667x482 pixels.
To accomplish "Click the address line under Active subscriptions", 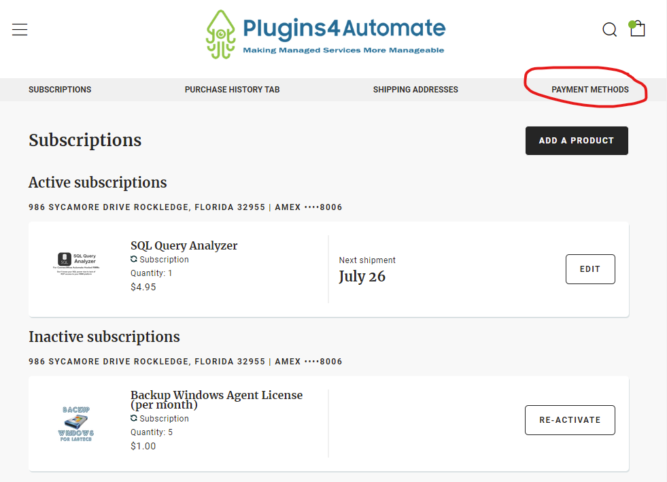I will tap(186, 207).
